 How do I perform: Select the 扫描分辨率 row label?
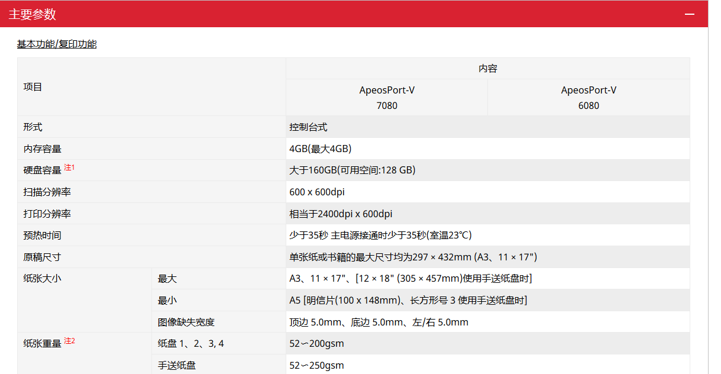coord(47,192)
